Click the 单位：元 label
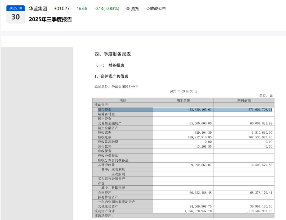Image resolution: width=286 pixels, height=220 pixels. point(266,96)
